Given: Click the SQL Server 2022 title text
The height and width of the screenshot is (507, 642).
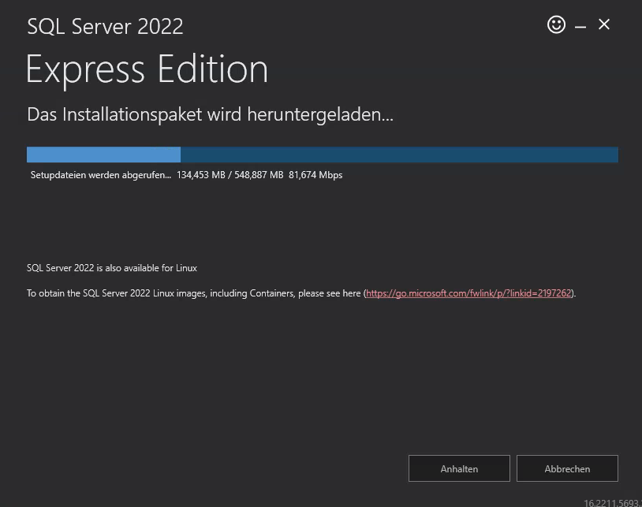Looking at the screenshot, I should [x=105, y=26].
